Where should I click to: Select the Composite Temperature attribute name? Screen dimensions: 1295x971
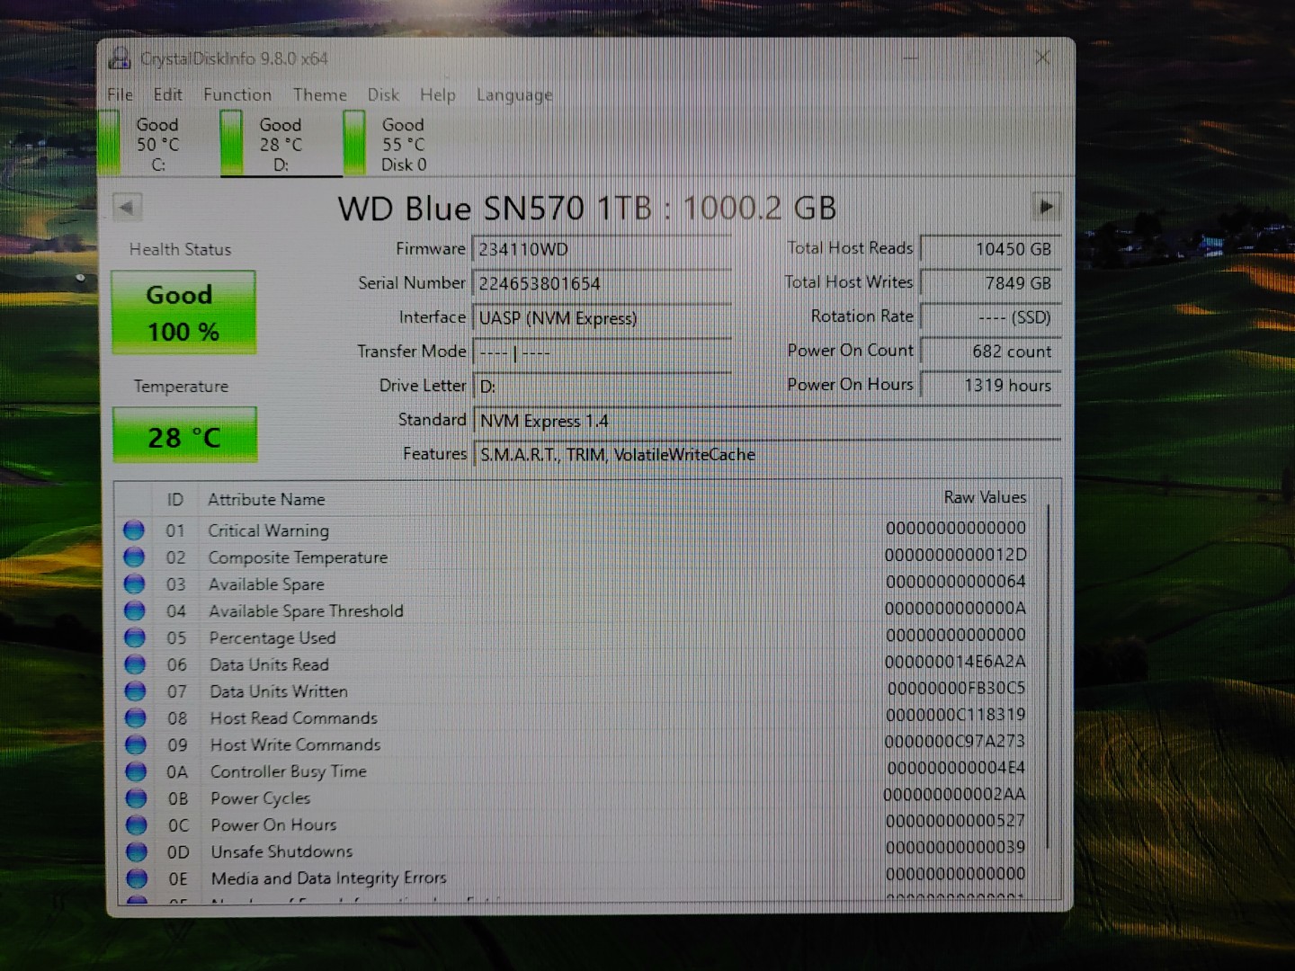tap(298, 557)
